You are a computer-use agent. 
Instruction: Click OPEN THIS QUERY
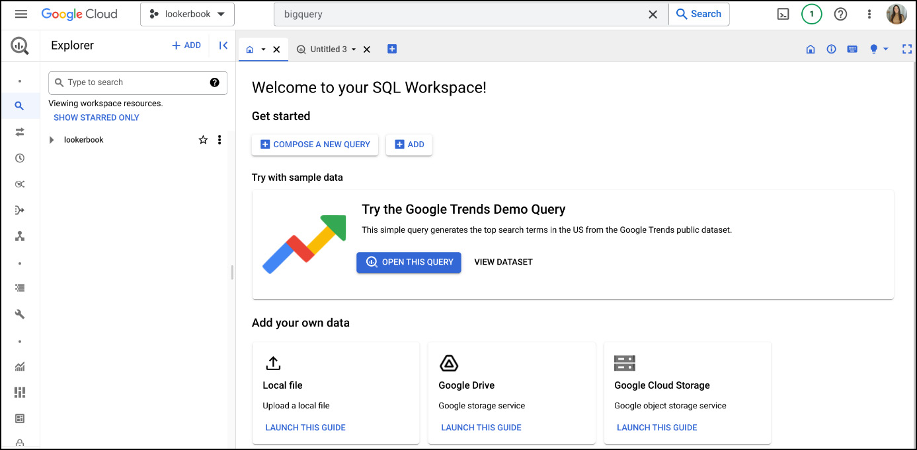coord(409,262)
